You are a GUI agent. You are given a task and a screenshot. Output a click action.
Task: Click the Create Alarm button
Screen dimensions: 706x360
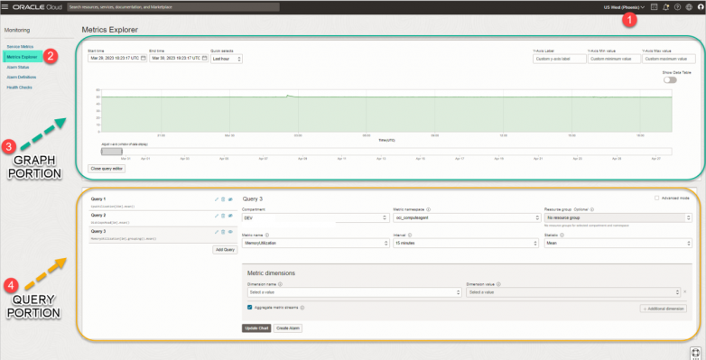click(x=288, y=328)
